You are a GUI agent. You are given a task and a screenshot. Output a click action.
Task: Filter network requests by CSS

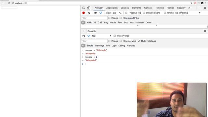pyautogui.click(x=100, y=22)
